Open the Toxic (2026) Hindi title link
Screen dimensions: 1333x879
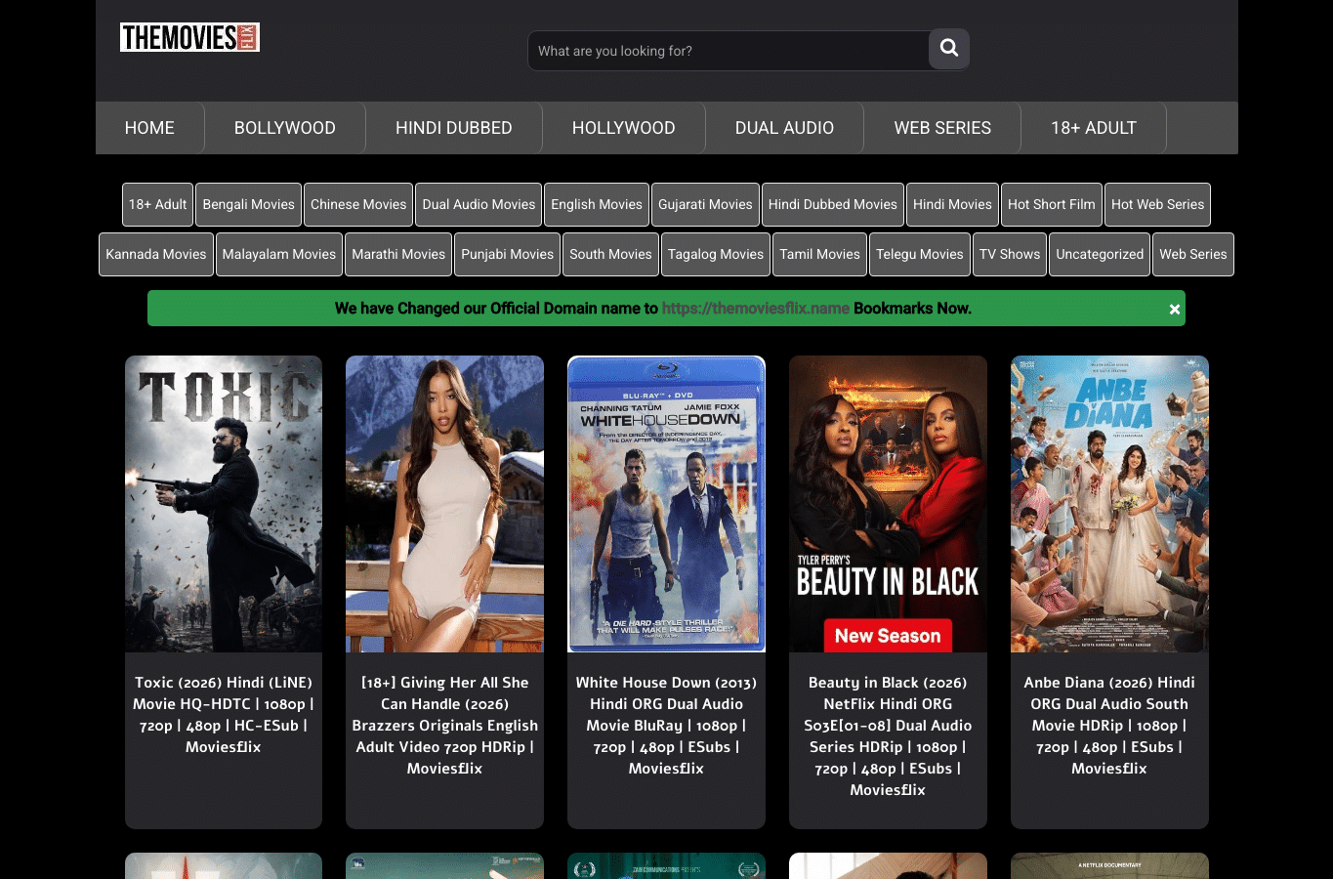click(224, 715)
